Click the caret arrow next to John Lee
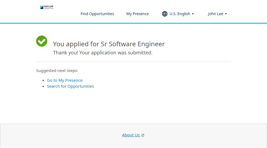This screenshot has width=267, height=148. click(x=226, y=14)
